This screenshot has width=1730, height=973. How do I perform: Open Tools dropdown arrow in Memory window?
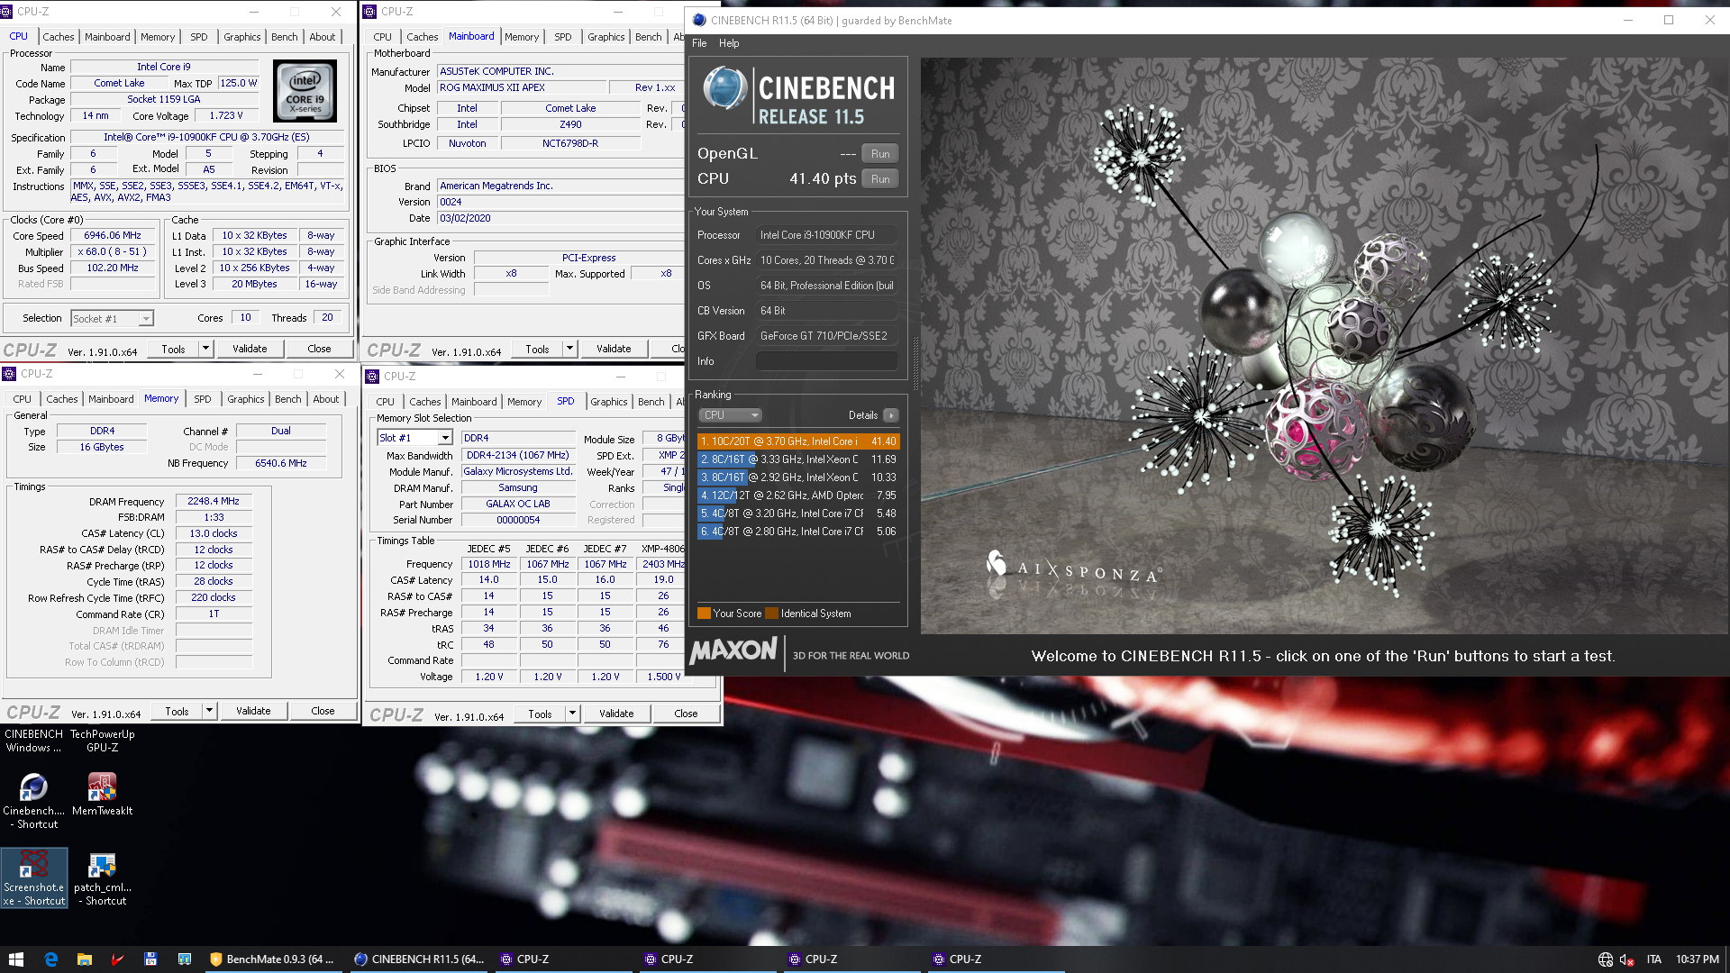(x=209, y=711)
